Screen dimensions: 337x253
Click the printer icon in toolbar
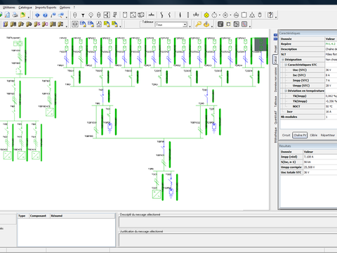coord(15,15)
